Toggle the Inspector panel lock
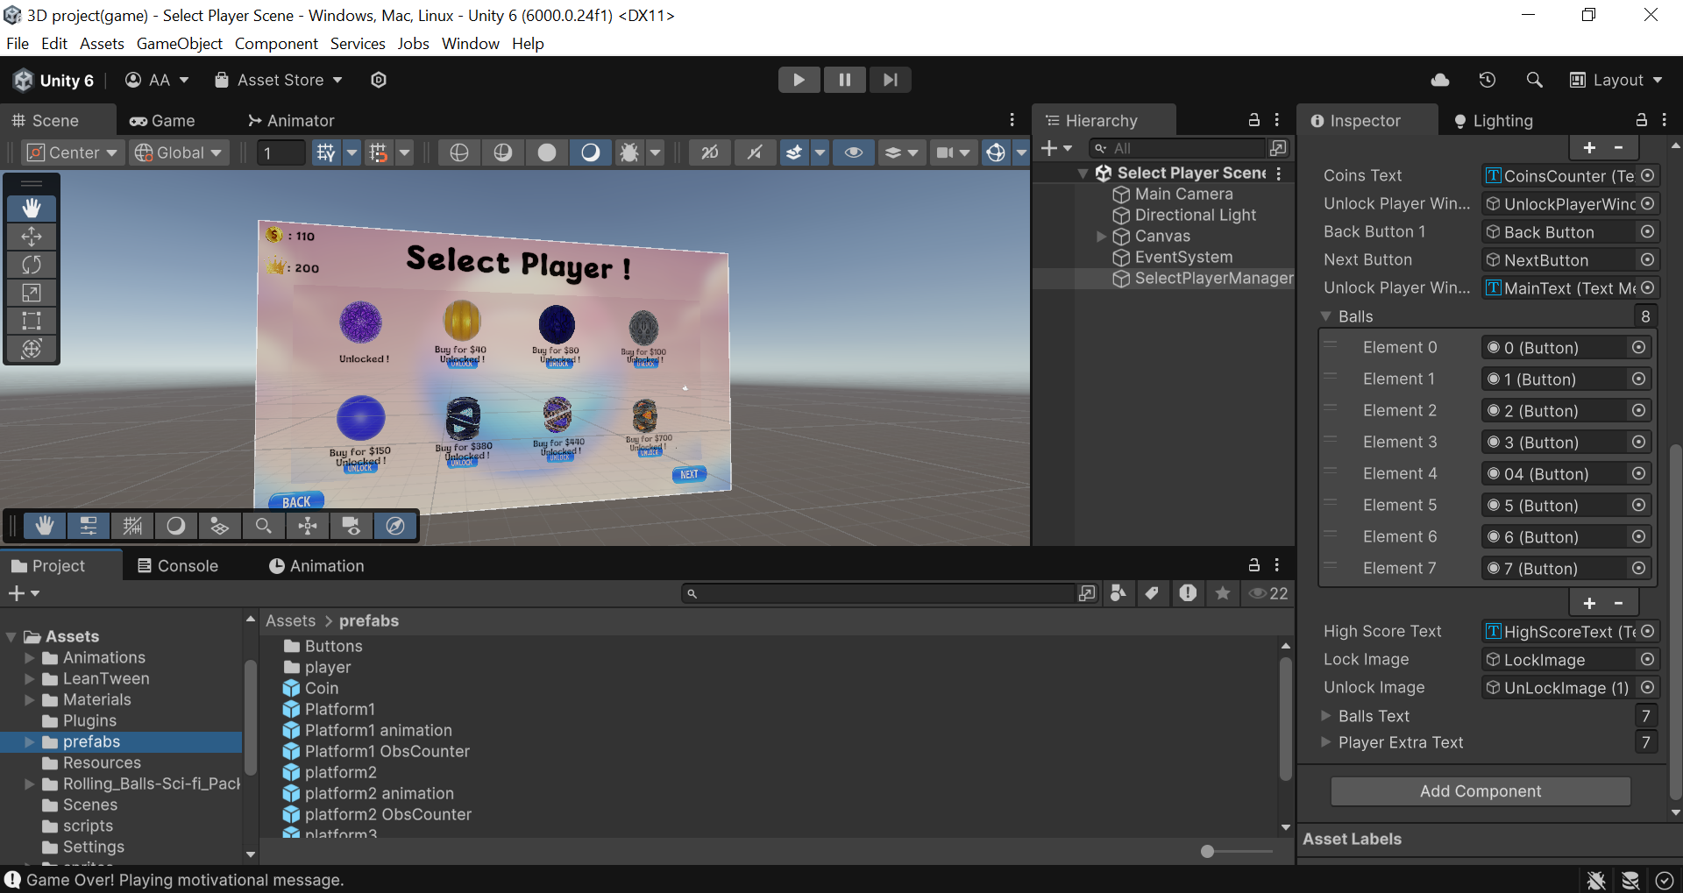The height and width of the screenshot is (893, 1683). tap(1641, 120)
